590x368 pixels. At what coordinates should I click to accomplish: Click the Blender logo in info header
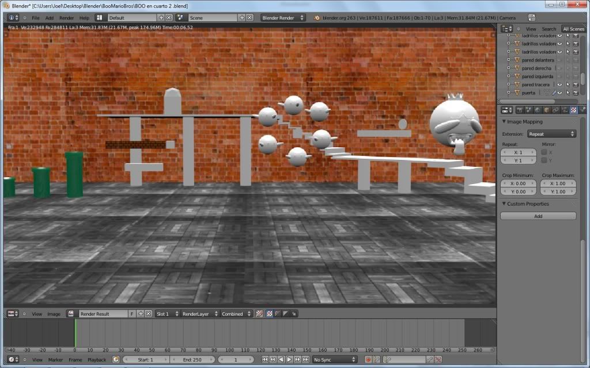pos(317,18)
